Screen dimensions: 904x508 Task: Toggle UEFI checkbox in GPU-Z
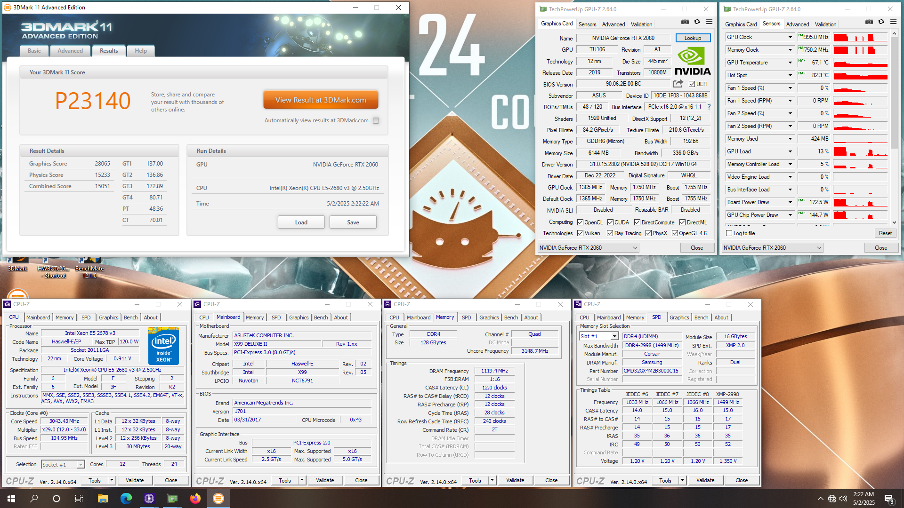(x=692, y=84)
